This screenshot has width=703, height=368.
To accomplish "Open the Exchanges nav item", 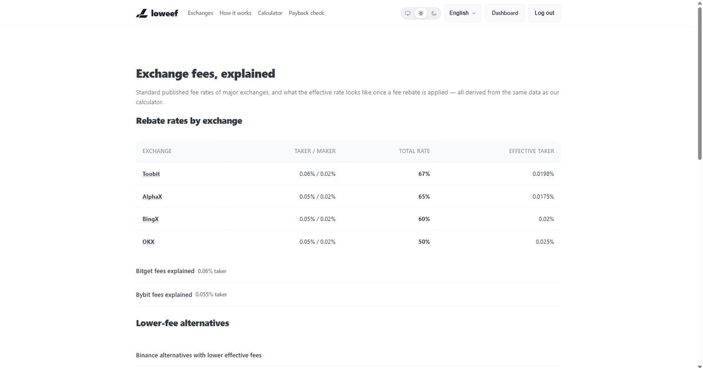I will 200,13.
